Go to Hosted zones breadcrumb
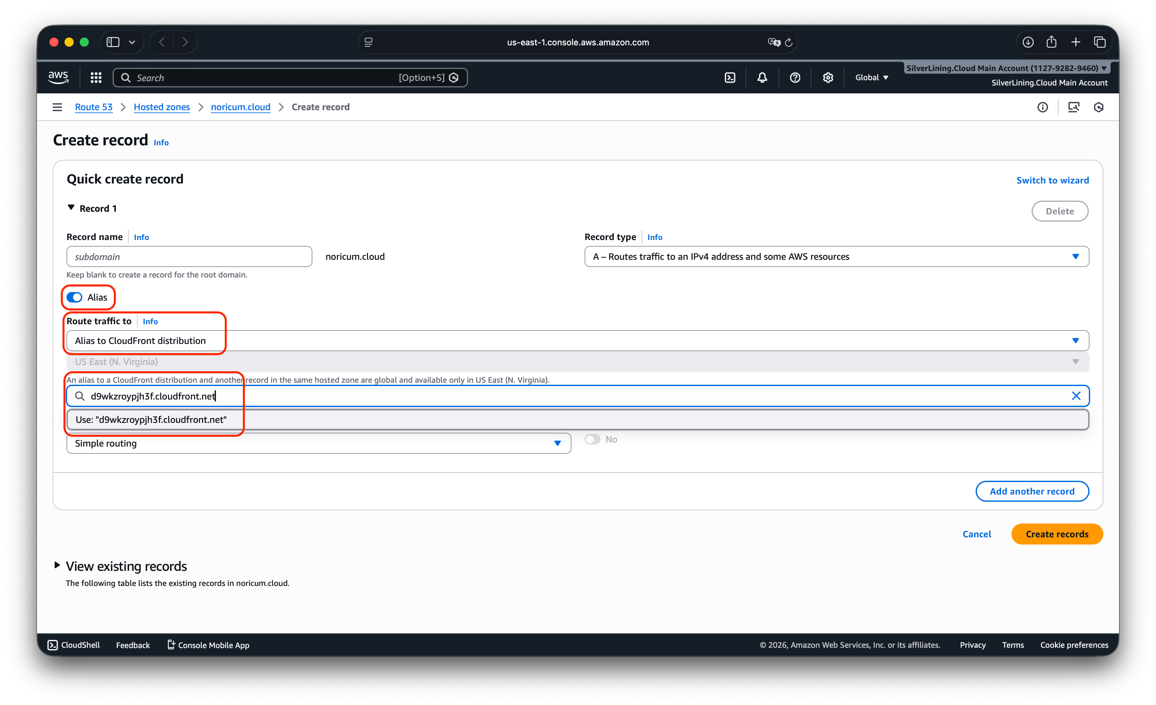The width and height of the screenshot is (1156, 705). click(161, 107)
